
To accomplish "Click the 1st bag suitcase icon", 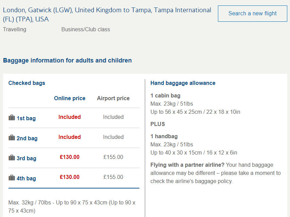I will (x=12, y=118).
